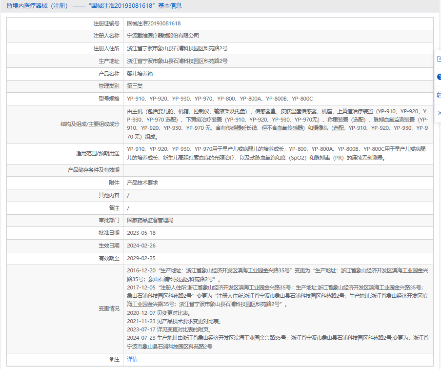Image resolution: width=441 pixels, height=369 pixels.
Task: Click the 审批部门 row label
Action: (109, 220)
